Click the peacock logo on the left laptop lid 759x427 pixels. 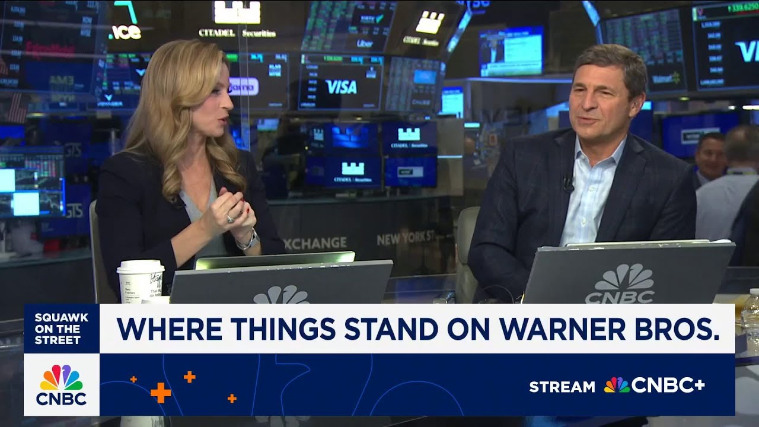(281, 295)
